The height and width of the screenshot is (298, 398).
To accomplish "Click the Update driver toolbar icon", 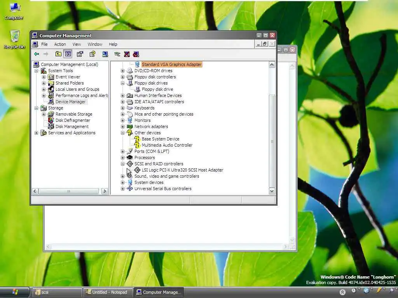I will pyautogui.click(x=117, y=54).
